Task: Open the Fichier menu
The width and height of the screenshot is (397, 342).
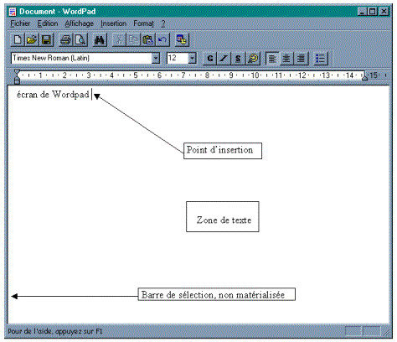Action: click(x=20, y=23)
